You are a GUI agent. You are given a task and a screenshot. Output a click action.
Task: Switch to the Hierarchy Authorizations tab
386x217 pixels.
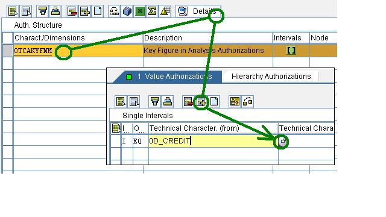click(x=271, y=77)
